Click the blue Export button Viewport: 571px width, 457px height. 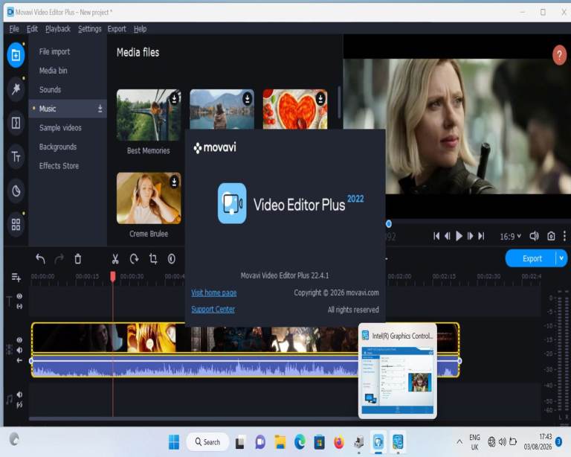pyautogui.click(x=532, y=258)
